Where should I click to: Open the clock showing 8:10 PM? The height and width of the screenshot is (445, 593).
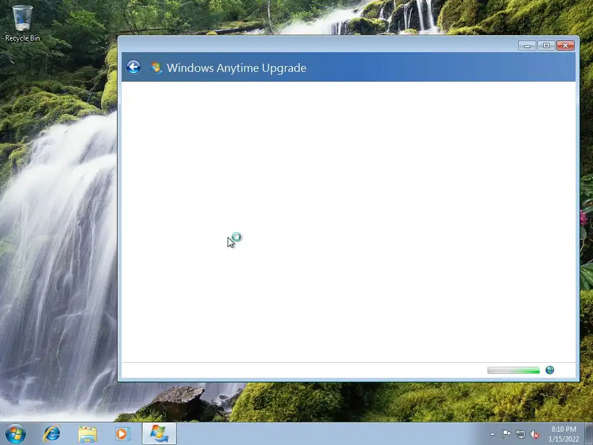[563, 434]
